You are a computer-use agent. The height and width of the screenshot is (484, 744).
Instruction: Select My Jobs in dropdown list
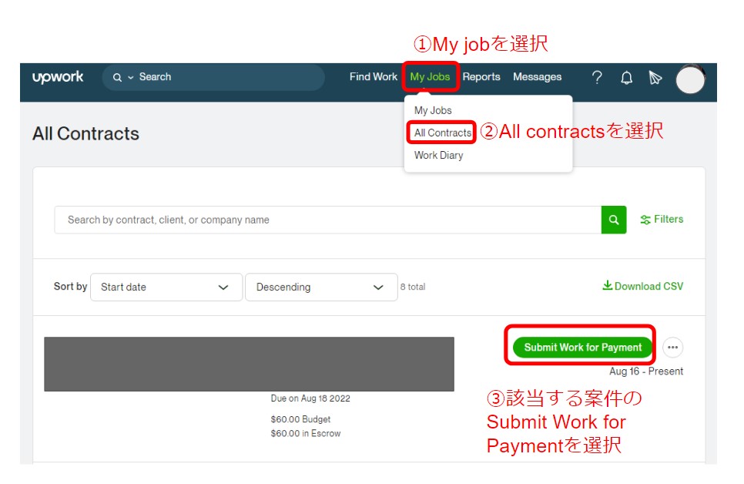(x=433, y=110)
